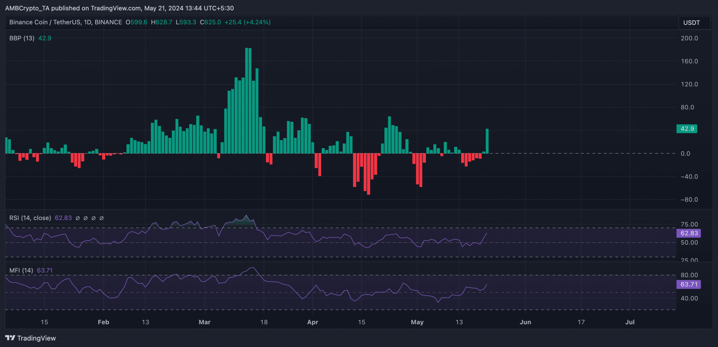Click the Jun label on time axis
The image size is (718, 347).
point(525,322)
